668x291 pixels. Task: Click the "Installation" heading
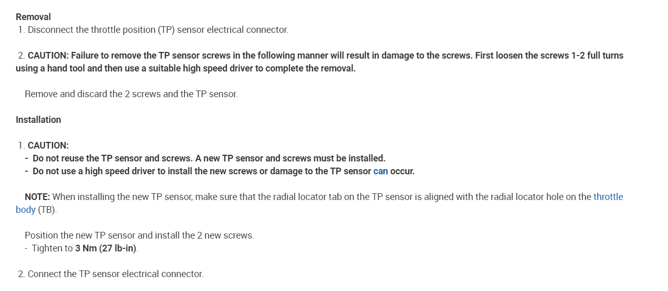tap(39, 120)
